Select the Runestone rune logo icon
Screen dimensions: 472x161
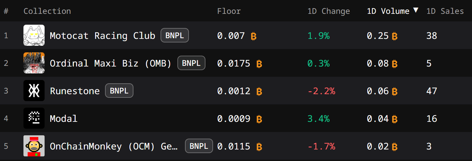pyautogui.click(x=34, y=91)
